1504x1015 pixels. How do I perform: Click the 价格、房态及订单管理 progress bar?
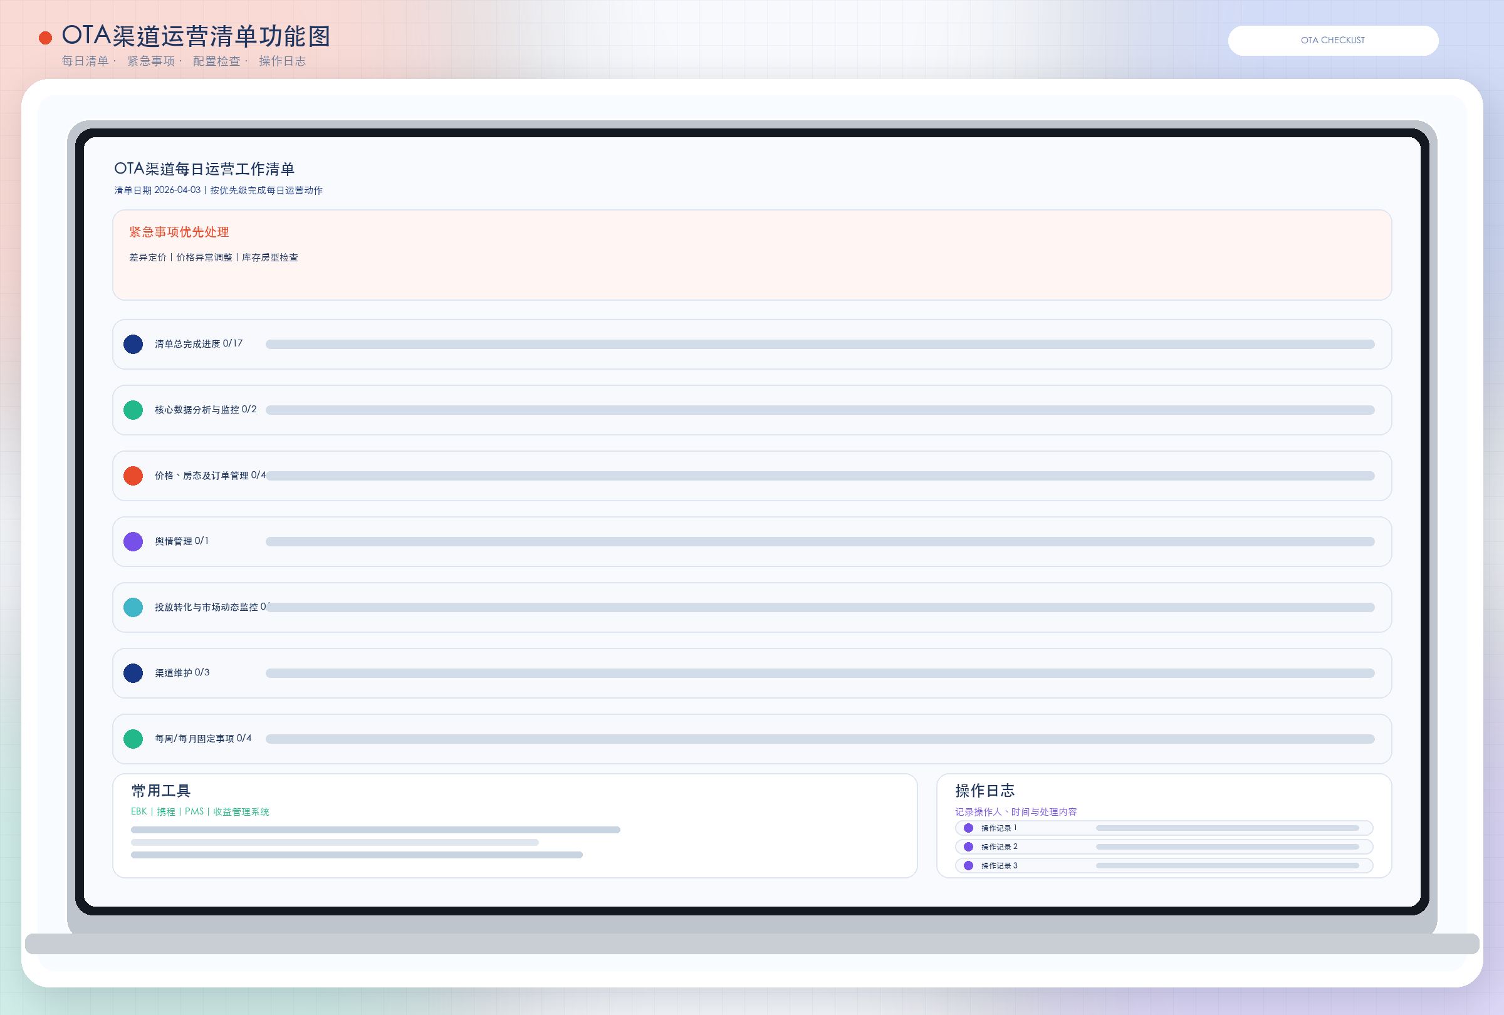click(820, 476)
